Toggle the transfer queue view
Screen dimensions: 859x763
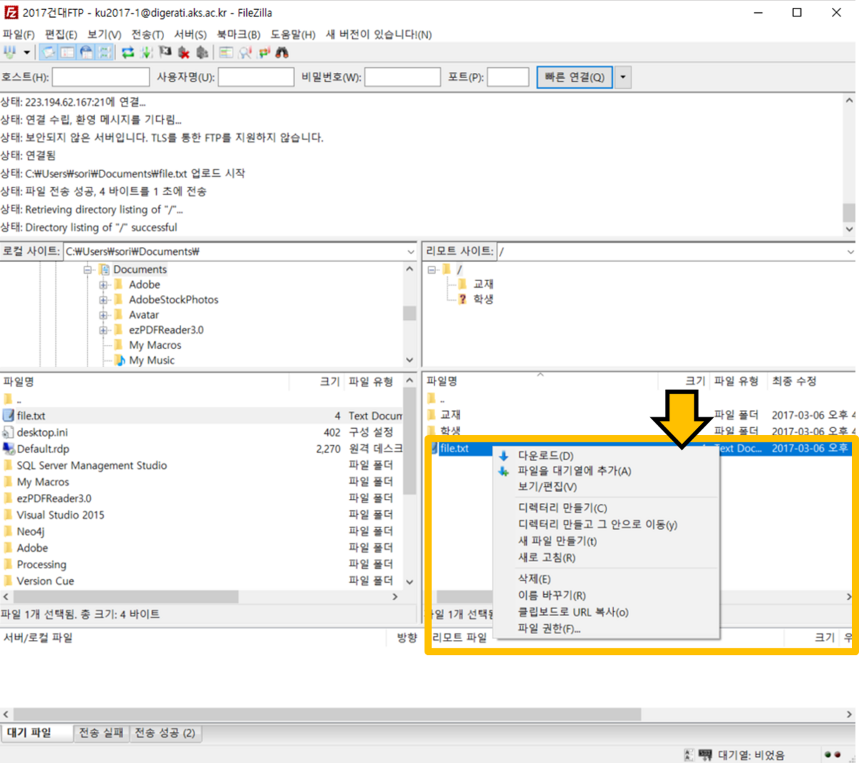tap(105, 52)
